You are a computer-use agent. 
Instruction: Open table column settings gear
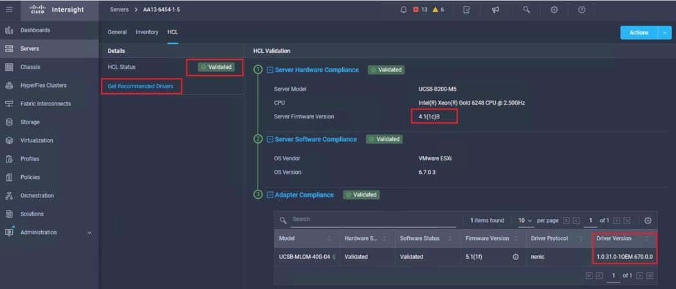pos(648,220)
